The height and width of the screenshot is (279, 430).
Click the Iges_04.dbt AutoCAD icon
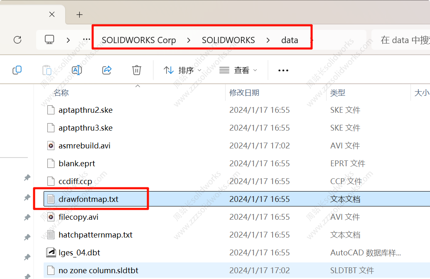coord(51,252)
